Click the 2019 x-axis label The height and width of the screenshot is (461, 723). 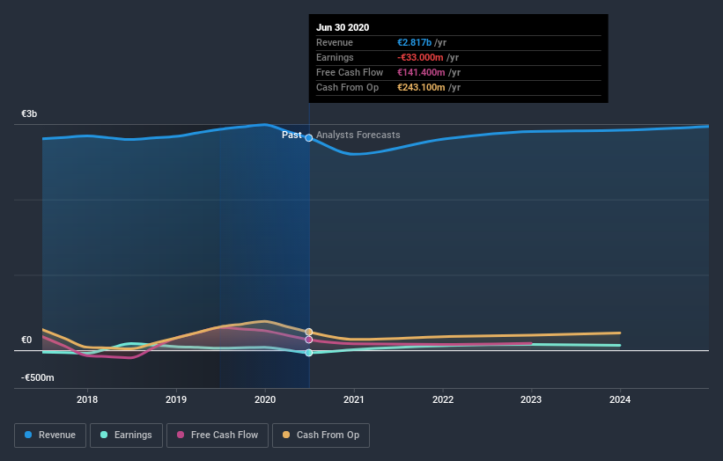tap(176, 399)
